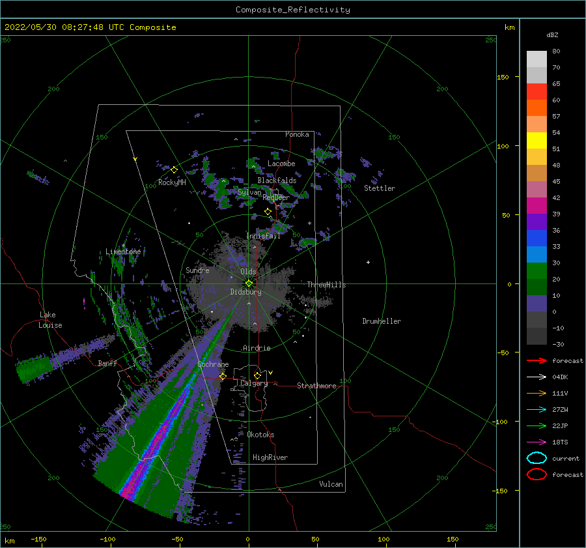Image resolution: width=586 pixels, height=548 pixels.
Task: Click the Innisfail city label
Action: pyautogui.click(x=263, y=236)
